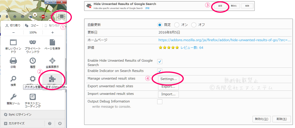Click the Settings... button

[x=168, y=79]
